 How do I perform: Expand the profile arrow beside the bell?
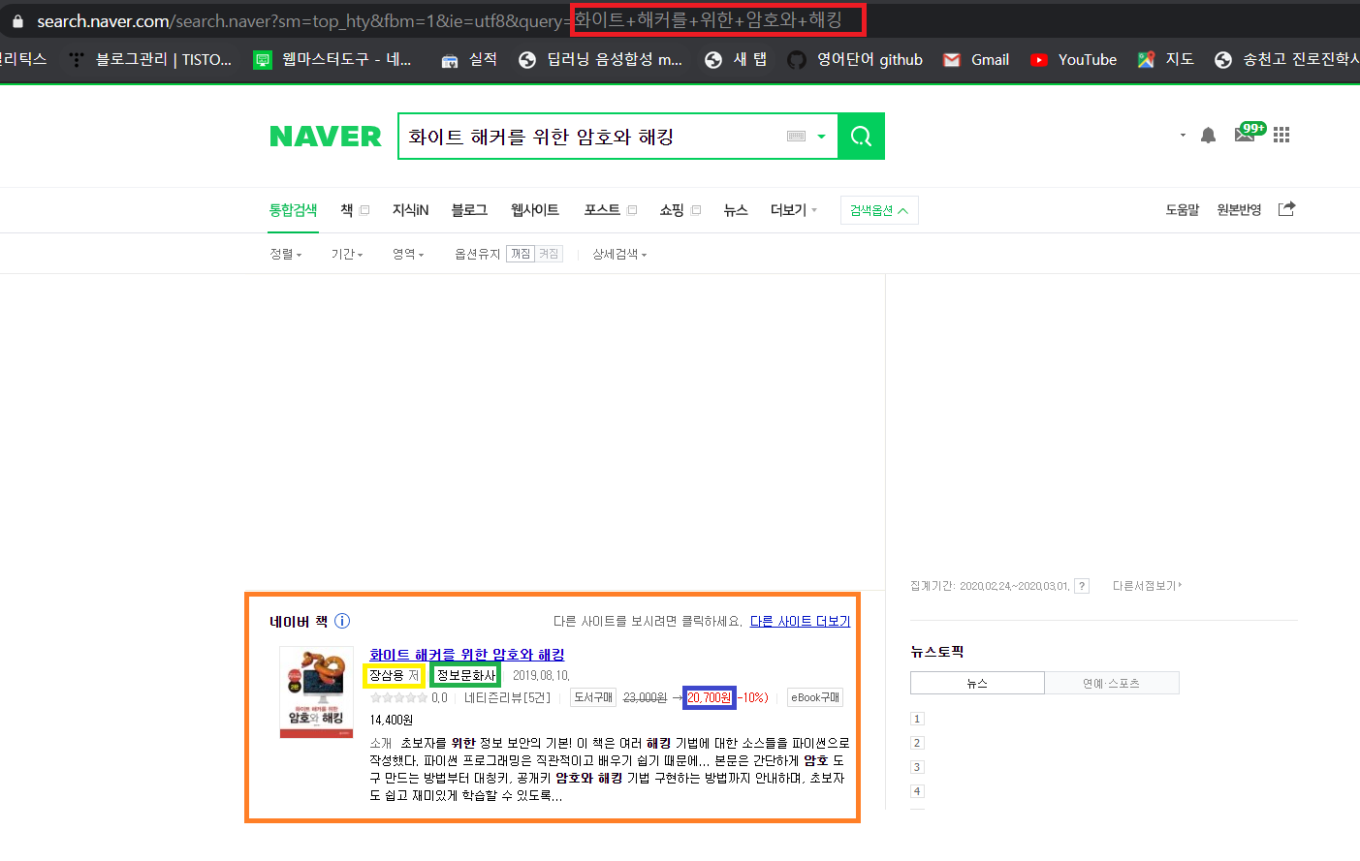[1183, 136]
